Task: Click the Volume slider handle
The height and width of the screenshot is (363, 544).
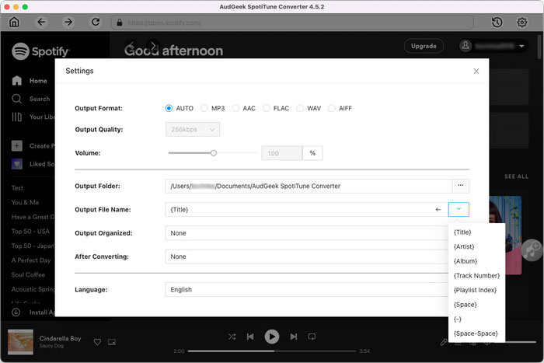Action: (214, 153)
